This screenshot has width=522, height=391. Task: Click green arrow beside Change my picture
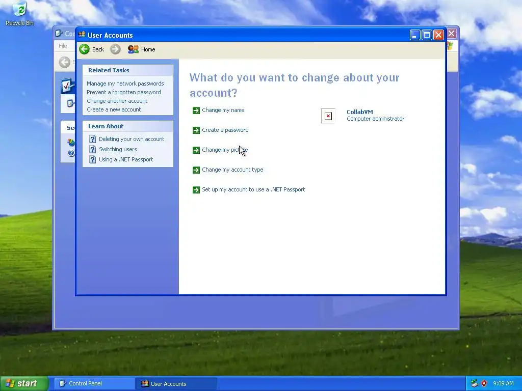pos(196,150)
